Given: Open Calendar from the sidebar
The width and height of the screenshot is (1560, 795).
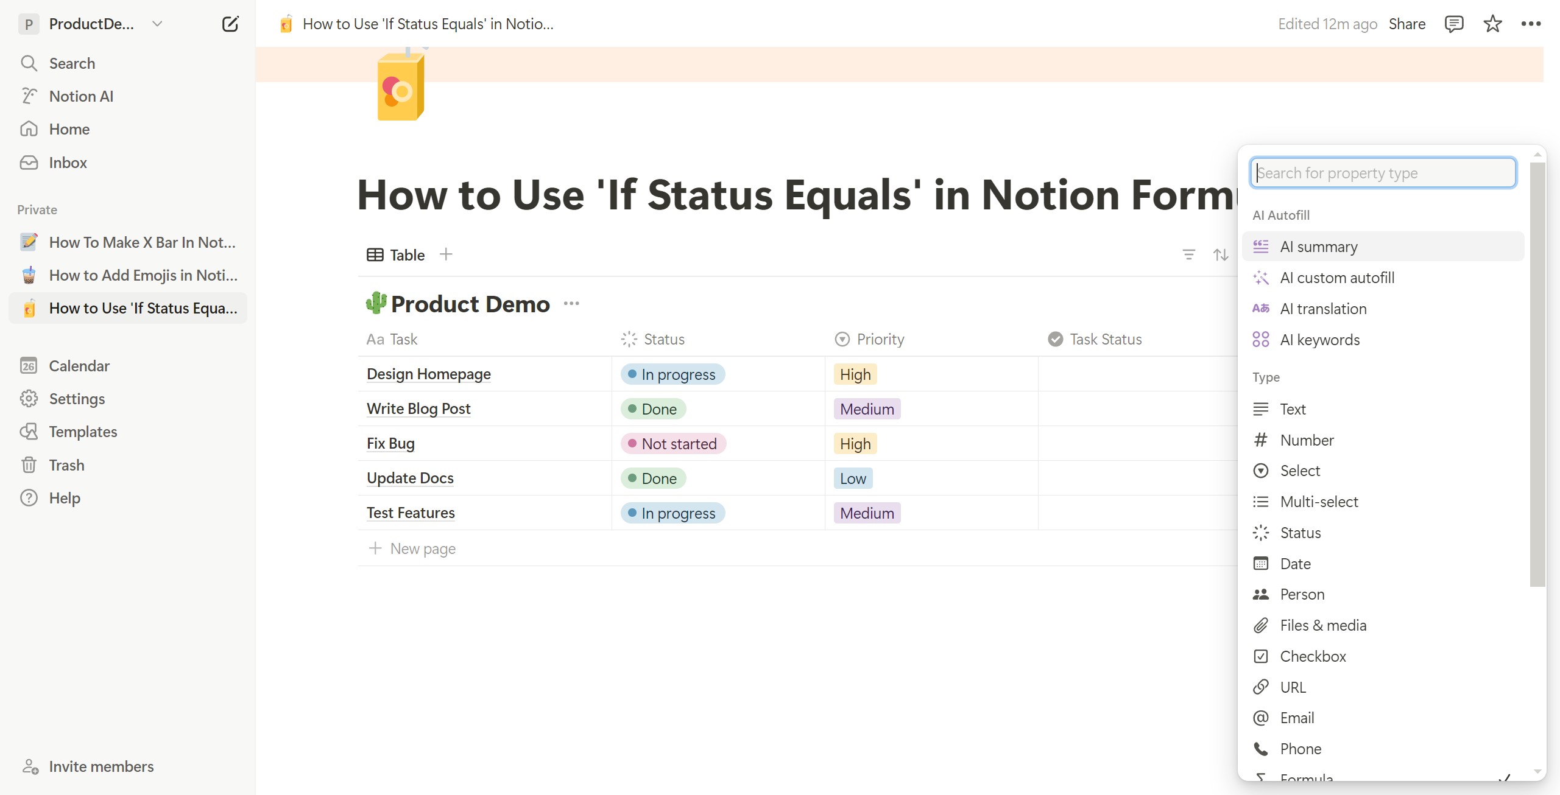Looking at the screenshot, I should pyautogui.click(x=128, y=366).
